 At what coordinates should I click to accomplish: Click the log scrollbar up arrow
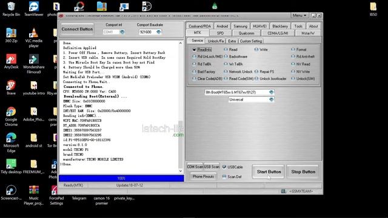[181, 43]
